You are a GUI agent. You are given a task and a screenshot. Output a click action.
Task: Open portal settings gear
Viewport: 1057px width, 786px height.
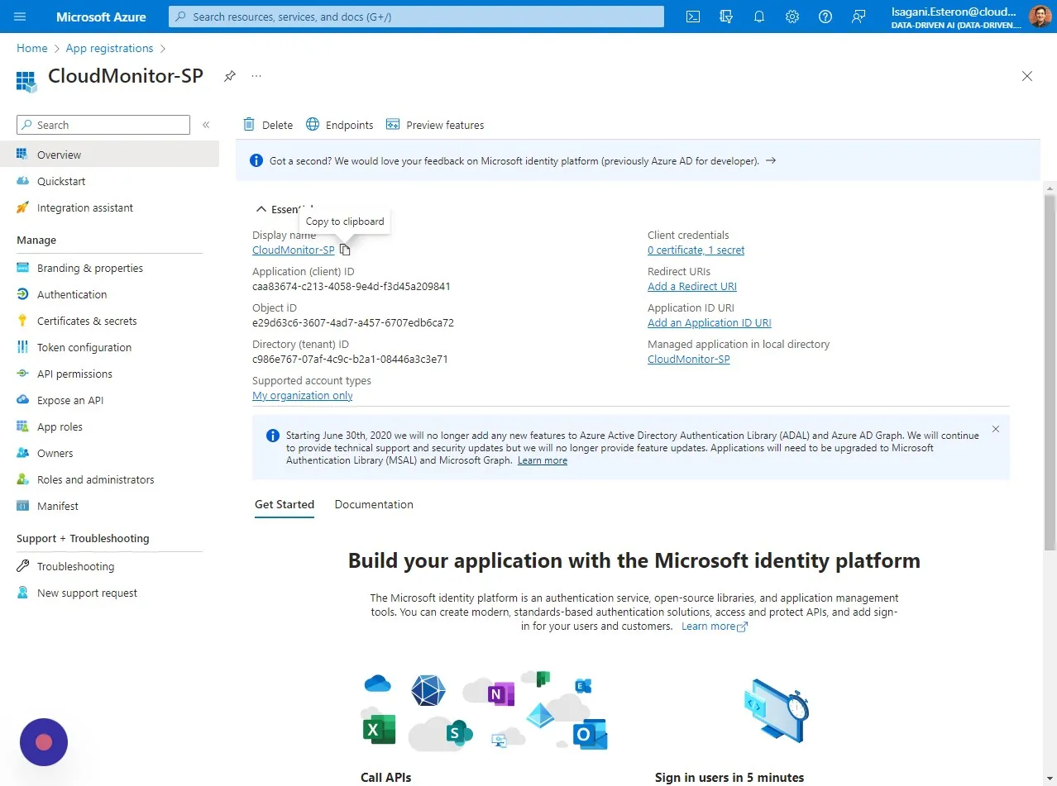click(x=792, y=17)
